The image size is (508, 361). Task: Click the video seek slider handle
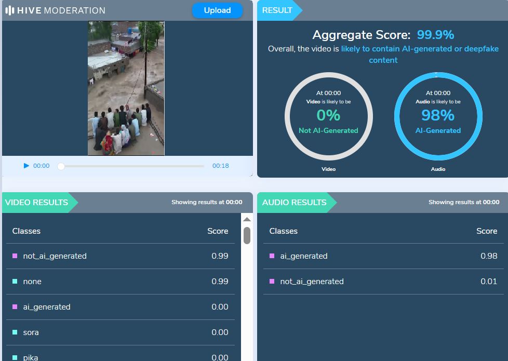(61, 166)
